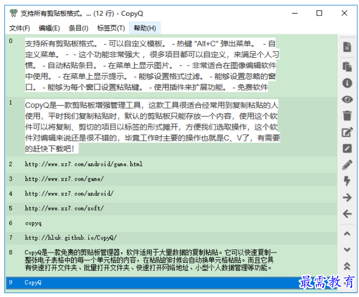Select row 3 www.xz7.com/game/ URL
359x297 pixels.
[x=171, y=179]
